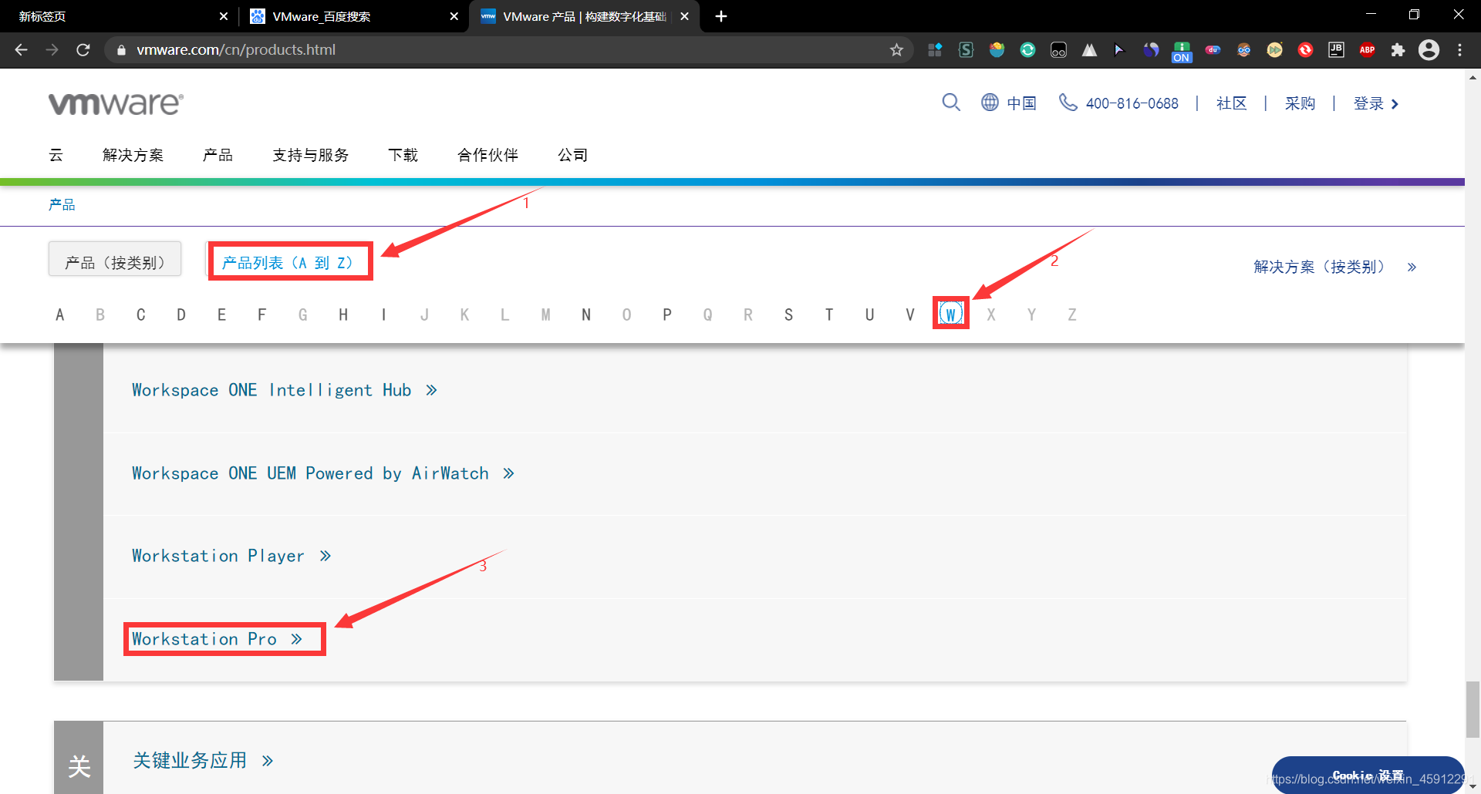The width and height of the screenshot is (1481, 794).
Task: Jump to letter I in index
Action: click(x=383, y=315)
